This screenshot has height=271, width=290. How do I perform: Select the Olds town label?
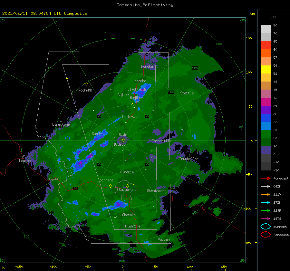tap(123, 134)
